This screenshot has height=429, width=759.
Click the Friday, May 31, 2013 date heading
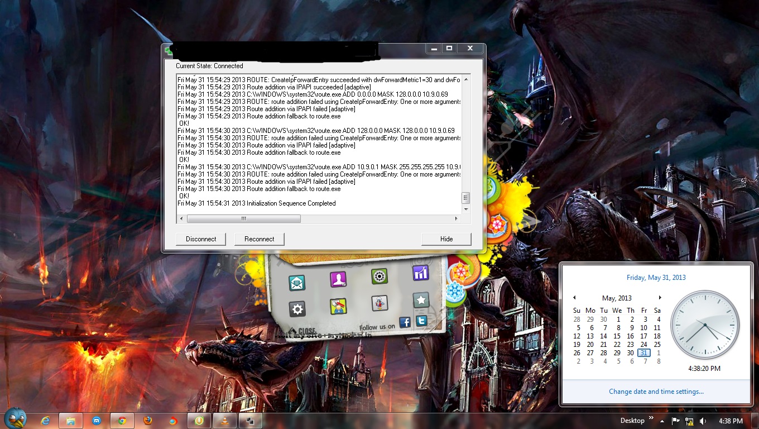point(656,278)
